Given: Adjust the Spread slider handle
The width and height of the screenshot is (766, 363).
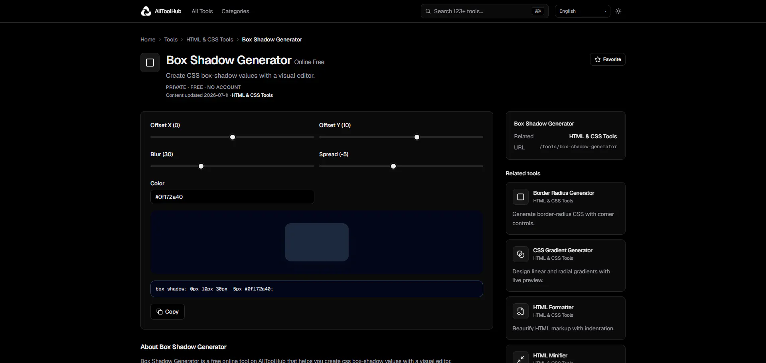Looking at the screenshot, I should [x=393, y=166].
